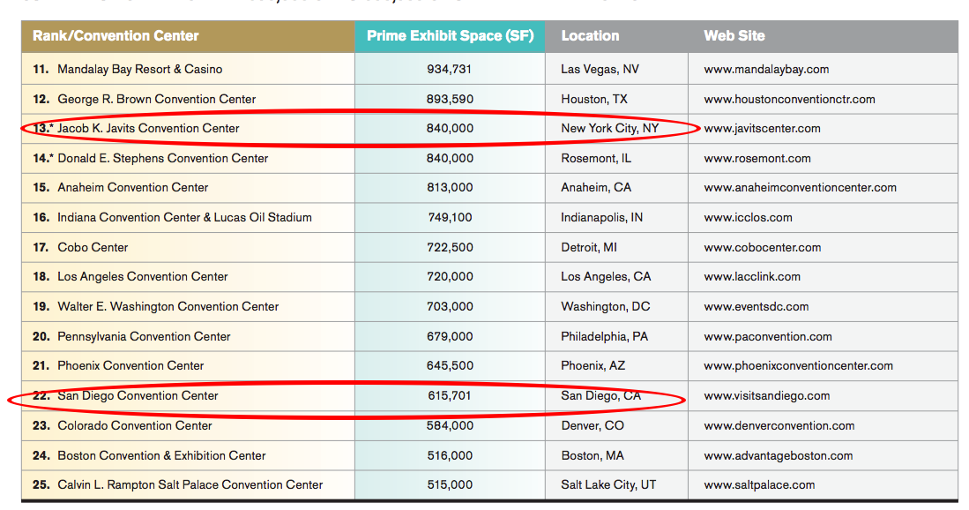
Task: Select Jacob K. Javits Convention Center
Action: (148, 129)
